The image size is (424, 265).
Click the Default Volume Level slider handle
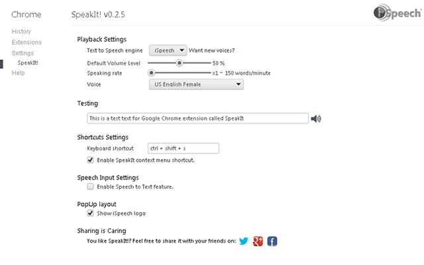tap(179, 63)
